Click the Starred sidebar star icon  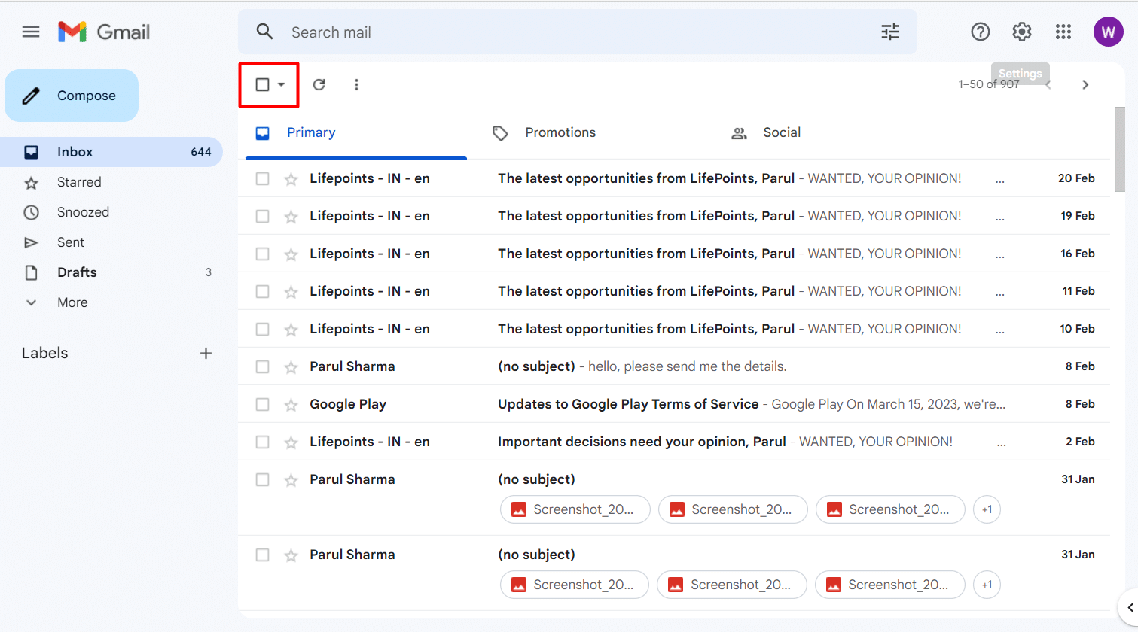(31, 182)
